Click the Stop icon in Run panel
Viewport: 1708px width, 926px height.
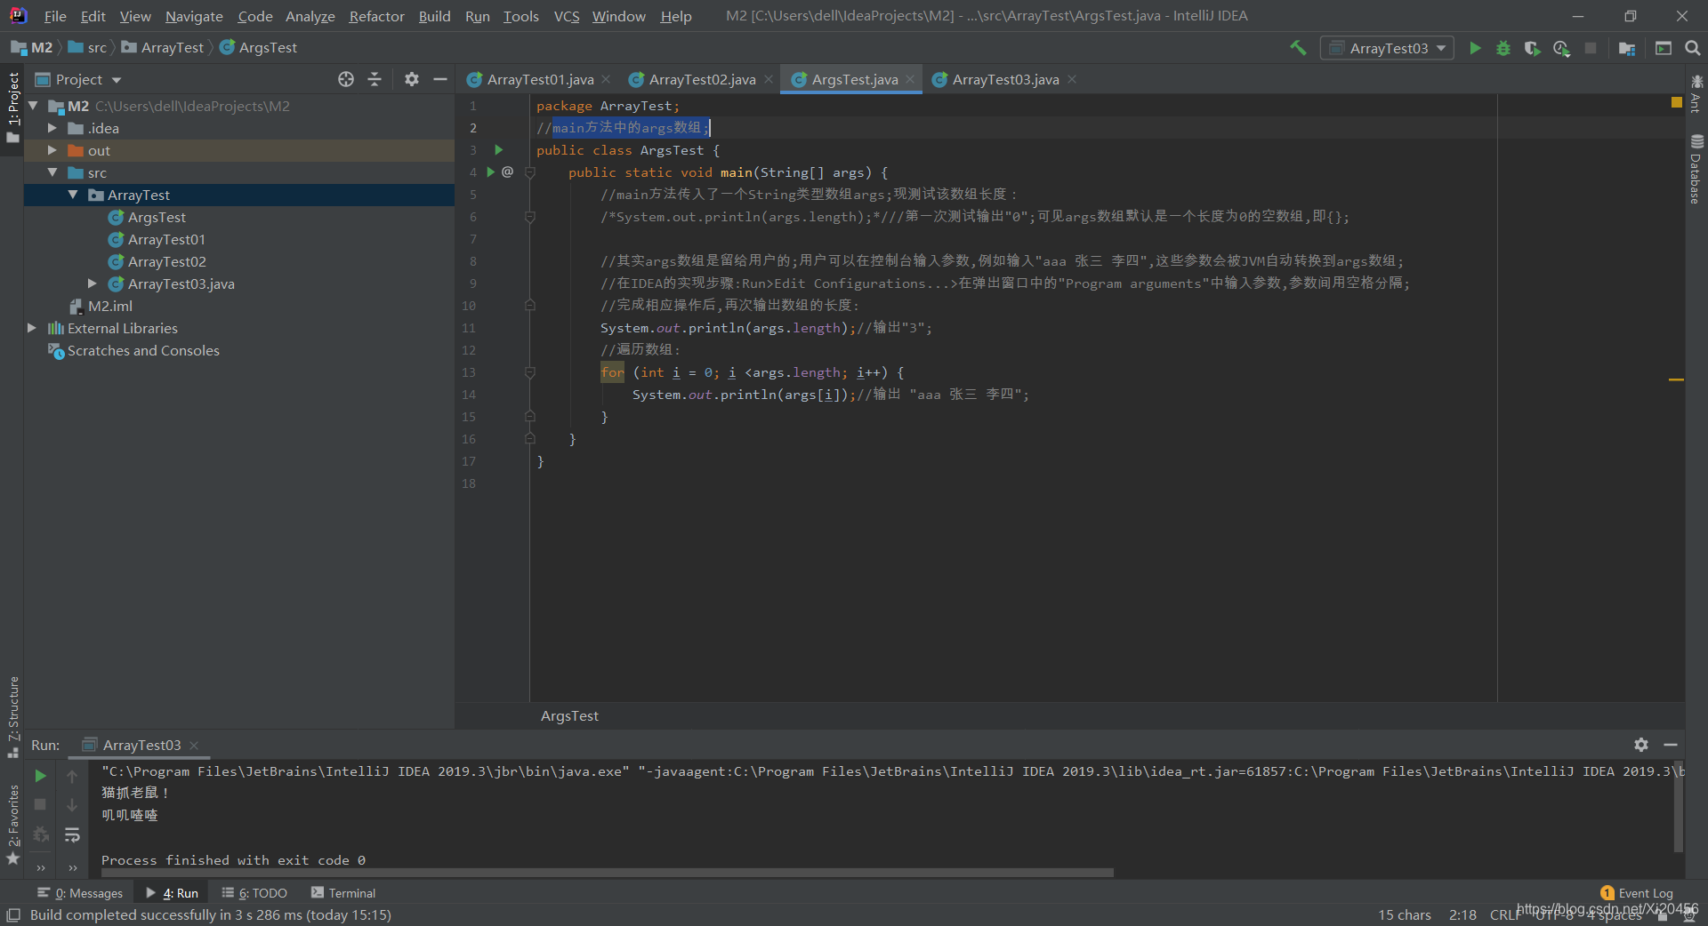click(40, 804)
